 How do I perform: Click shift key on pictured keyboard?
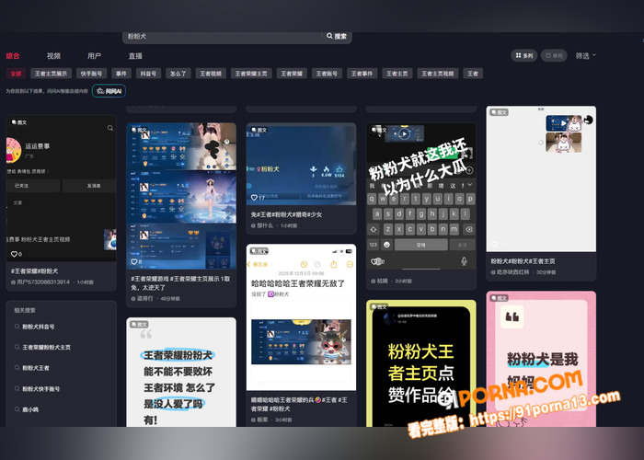tap(374, 229)
